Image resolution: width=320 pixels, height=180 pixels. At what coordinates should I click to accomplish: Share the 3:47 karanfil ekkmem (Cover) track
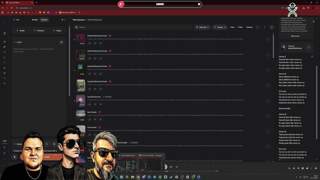pyautogui.click(x=100, y=58)
